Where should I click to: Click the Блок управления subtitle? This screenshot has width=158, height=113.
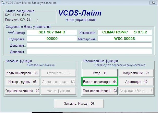(81, 20)
